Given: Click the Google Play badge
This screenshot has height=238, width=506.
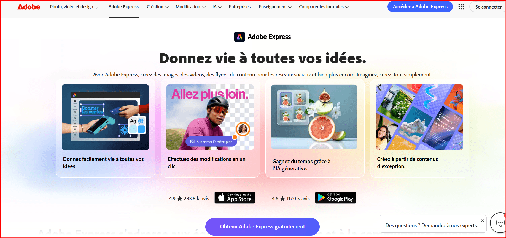Looking at the screenshot, I should (335, 198).
